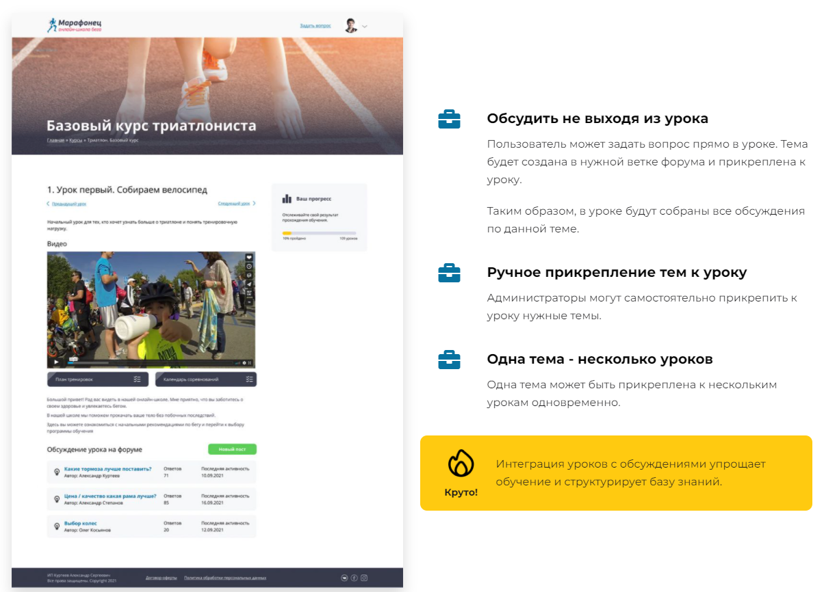Go to Главная in breadcrumbs
This screenshot has height=592, width=824.
[55, 140]
